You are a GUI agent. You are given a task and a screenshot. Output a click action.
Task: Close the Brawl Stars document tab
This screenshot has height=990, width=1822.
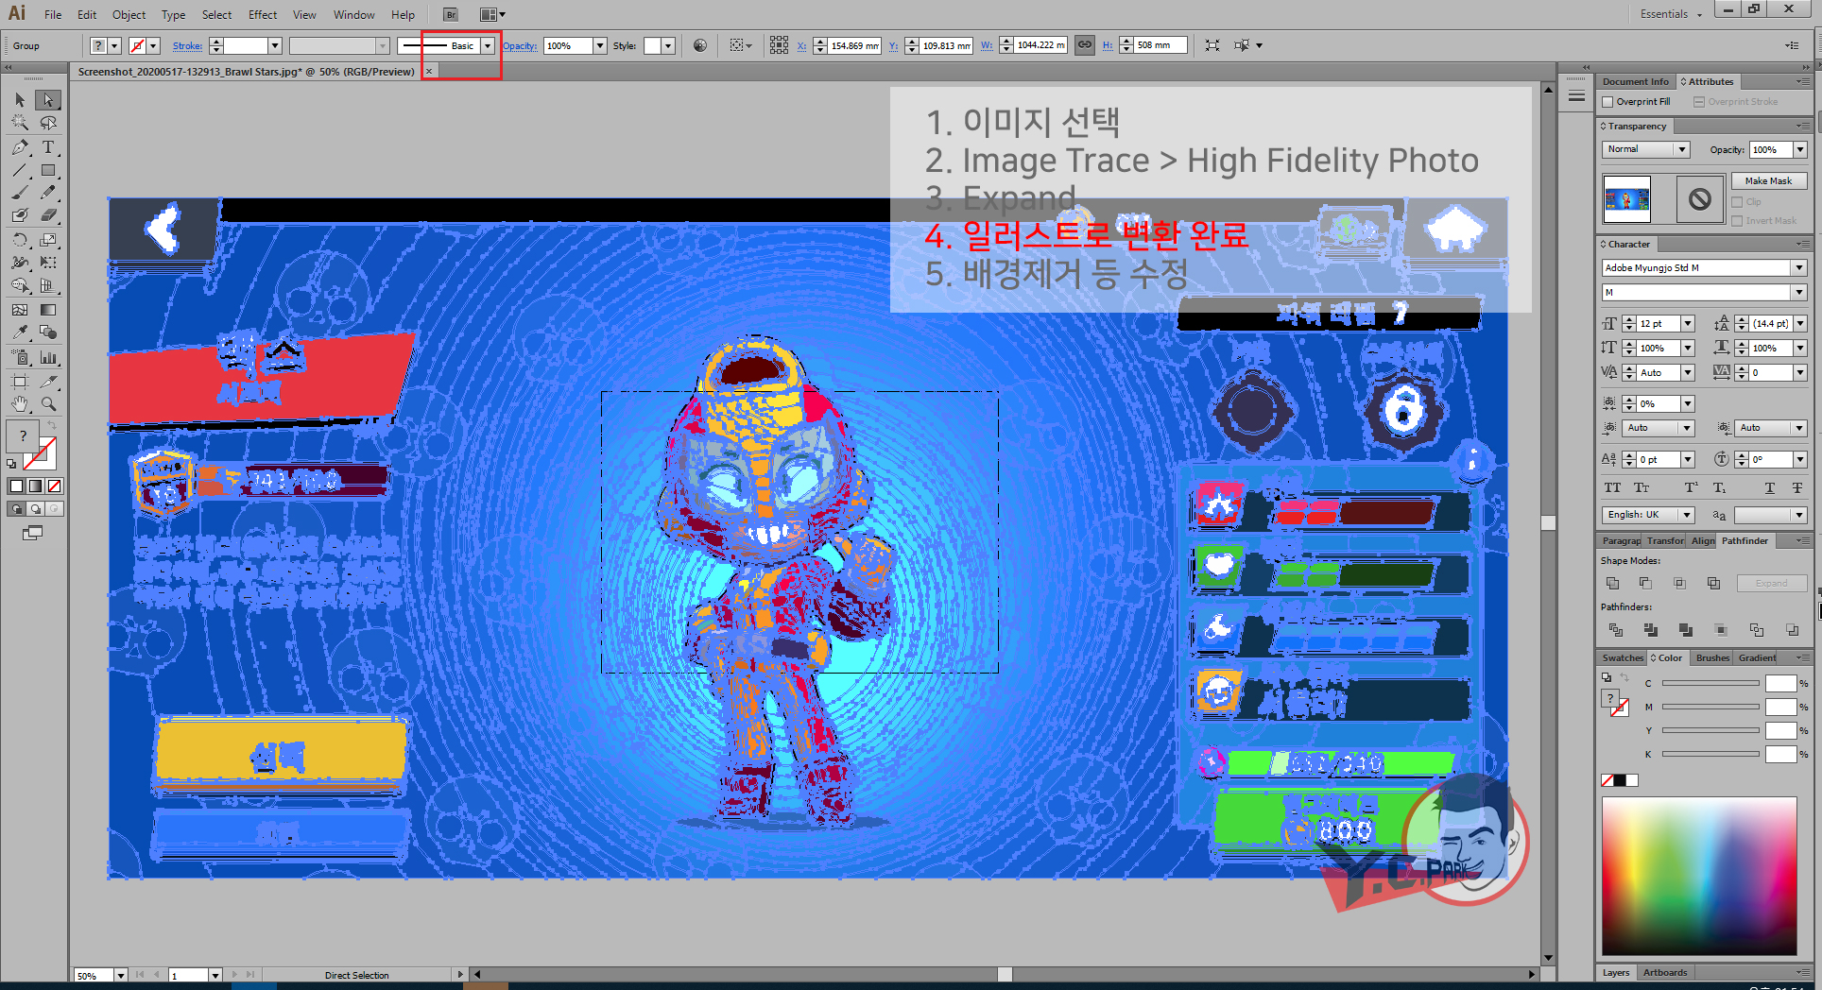click(x=429, y=72)
